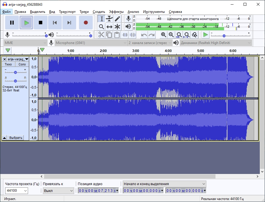Select the Envelope tool
The image size is (265, 202).
pos(109,19)
